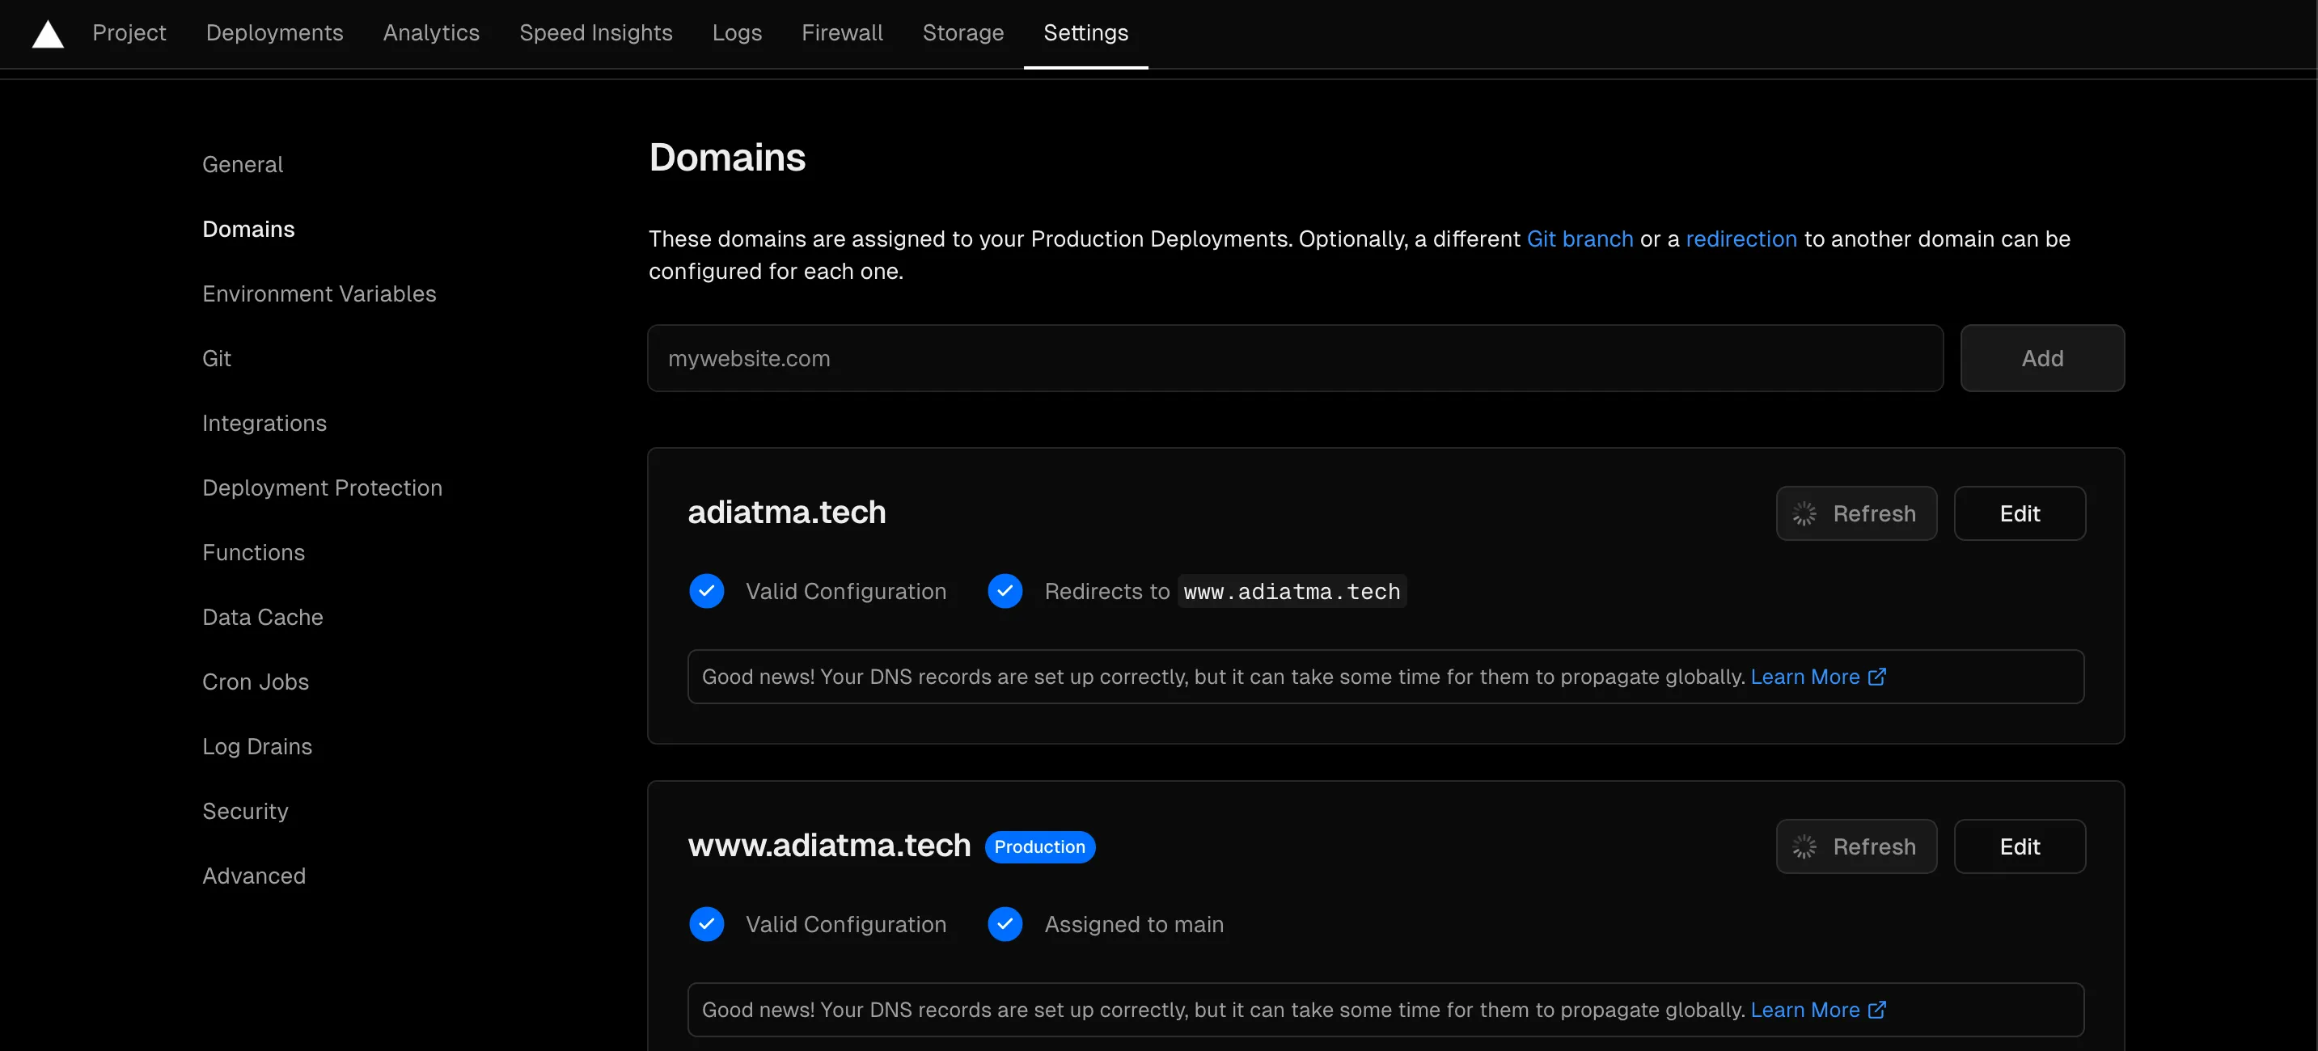Open Deployment Protection settings

pyautogui.click(x=322, y=488)
